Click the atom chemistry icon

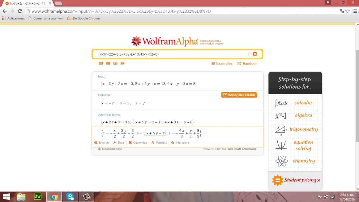pos(282,161)
